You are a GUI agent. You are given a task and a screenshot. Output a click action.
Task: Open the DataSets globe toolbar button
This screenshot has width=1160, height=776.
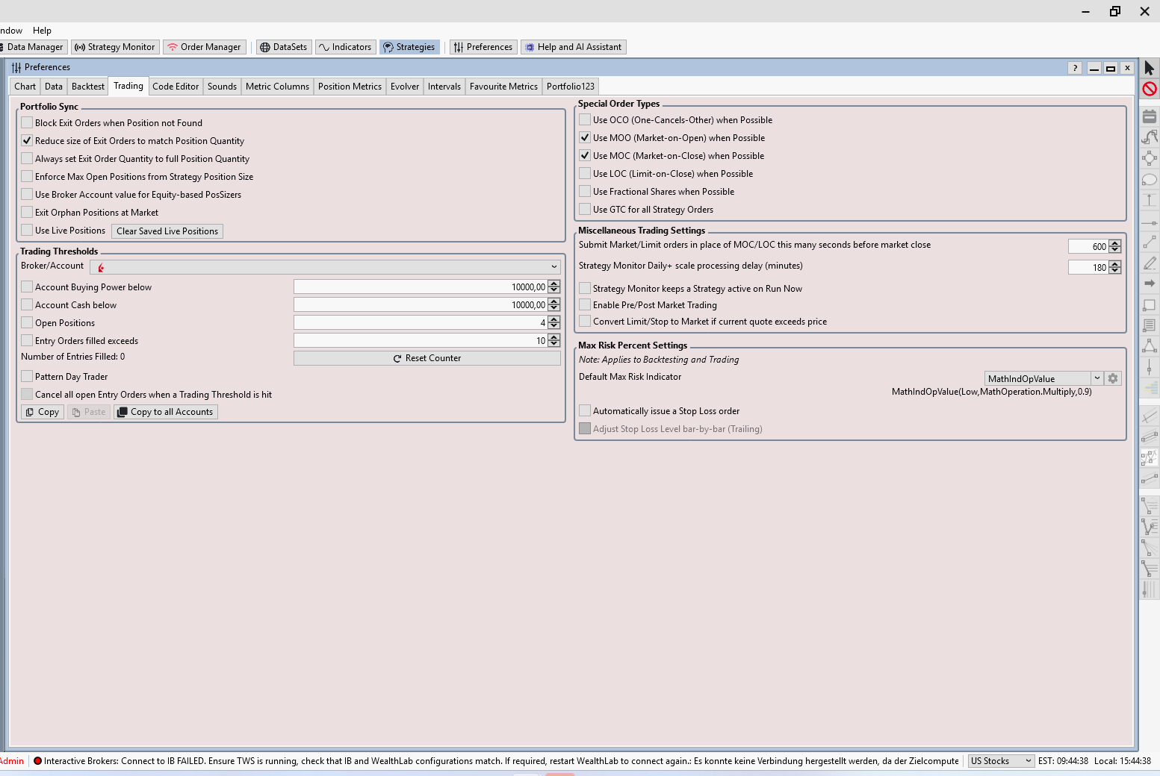[283, 47]
